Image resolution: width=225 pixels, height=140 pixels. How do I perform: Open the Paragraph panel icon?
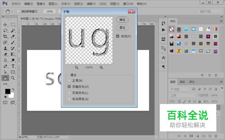(x=163, y=67)
